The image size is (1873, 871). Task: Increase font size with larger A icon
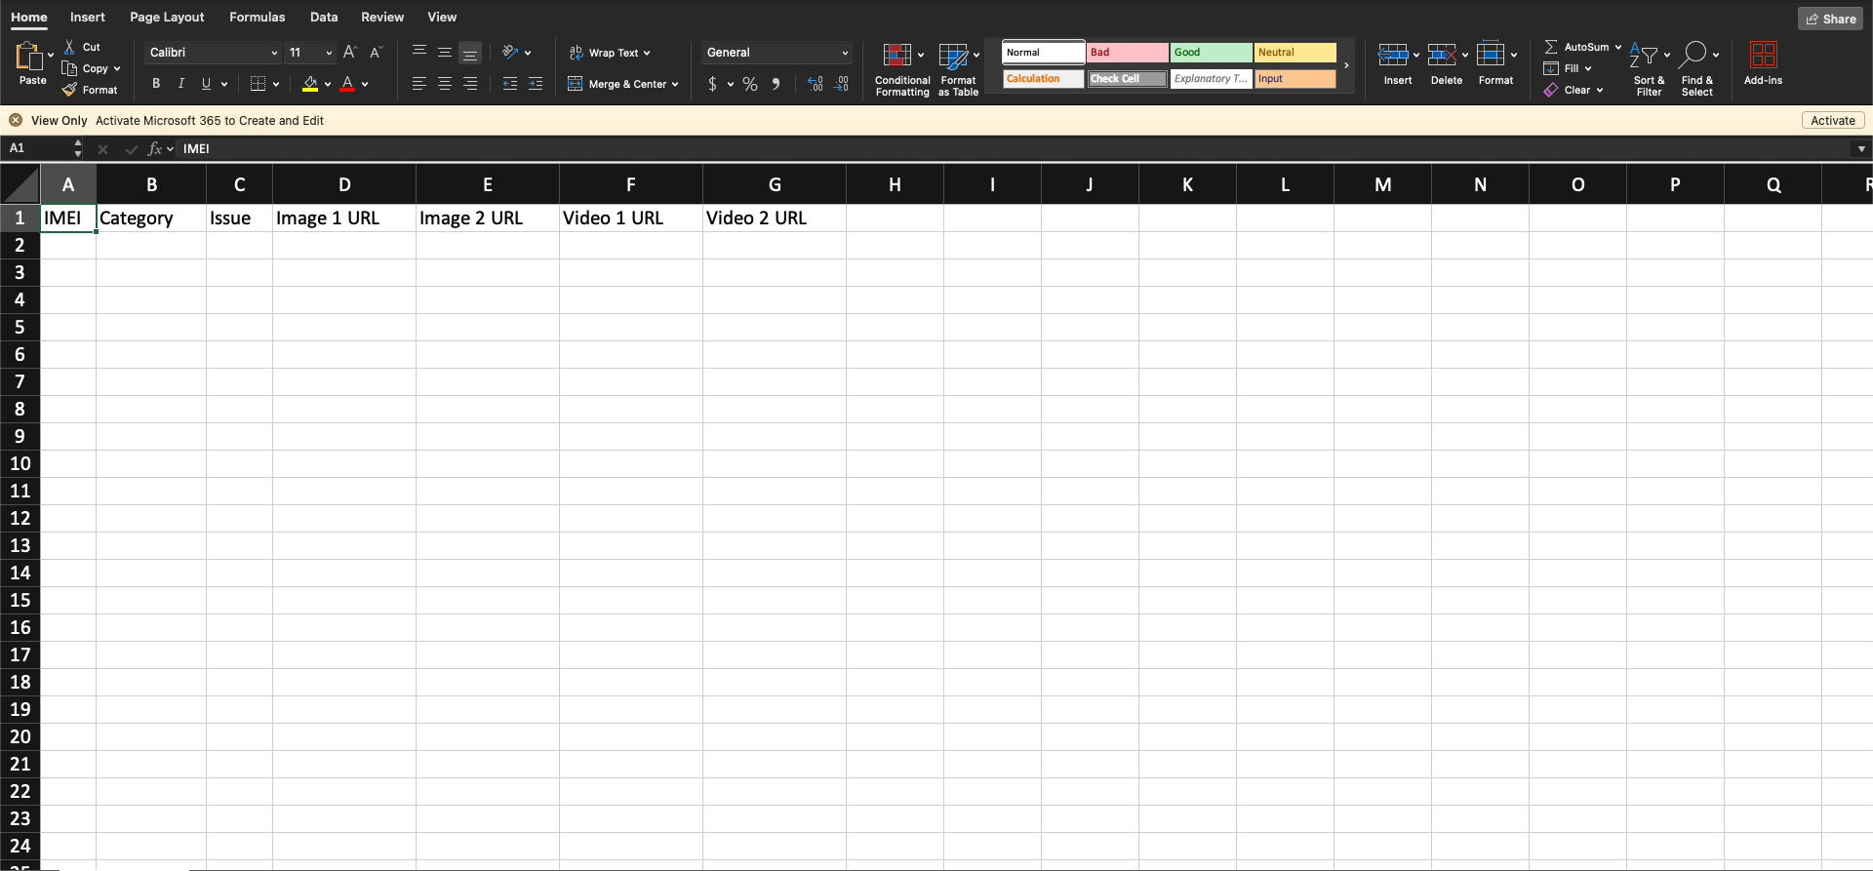(350, 53)
